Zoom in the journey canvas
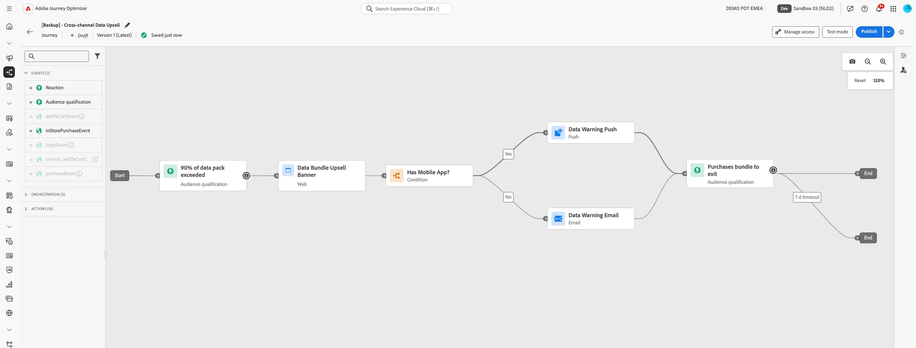 (x=883, y=62)
